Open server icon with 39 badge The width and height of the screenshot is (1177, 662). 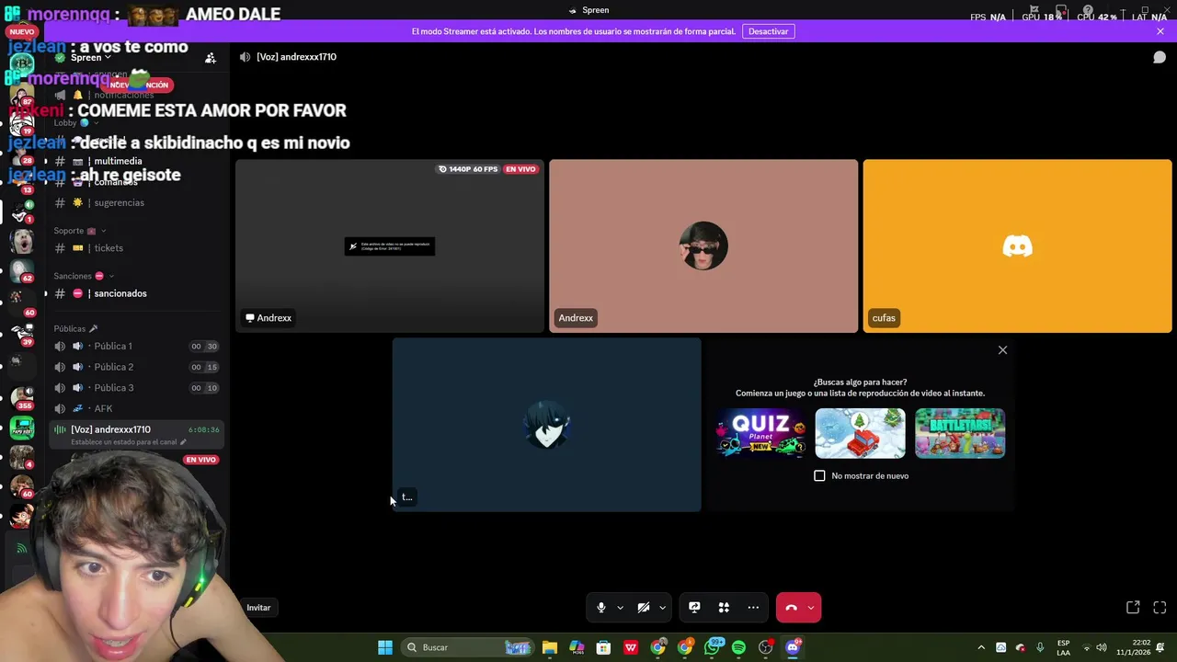click(21, 336)
